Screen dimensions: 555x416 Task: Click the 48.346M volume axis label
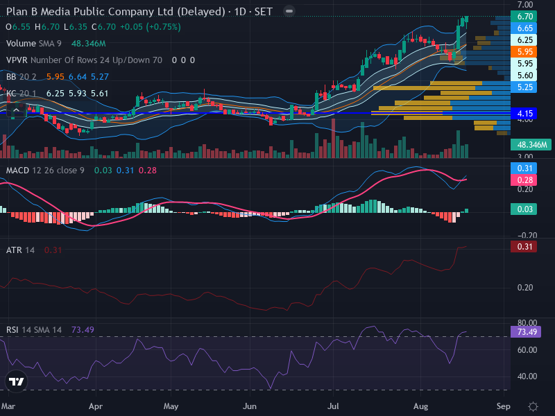[x=531, y=145]
